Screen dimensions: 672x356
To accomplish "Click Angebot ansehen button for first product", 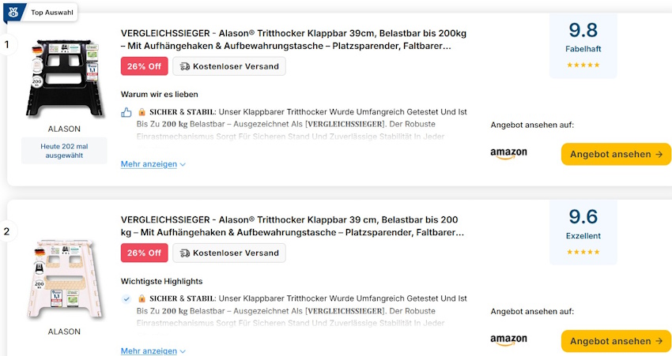I will pos(616,154).
